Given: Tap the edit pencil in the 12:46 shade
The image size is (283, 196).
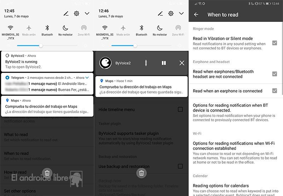Looking at the screenshot, I should [160, 13].
